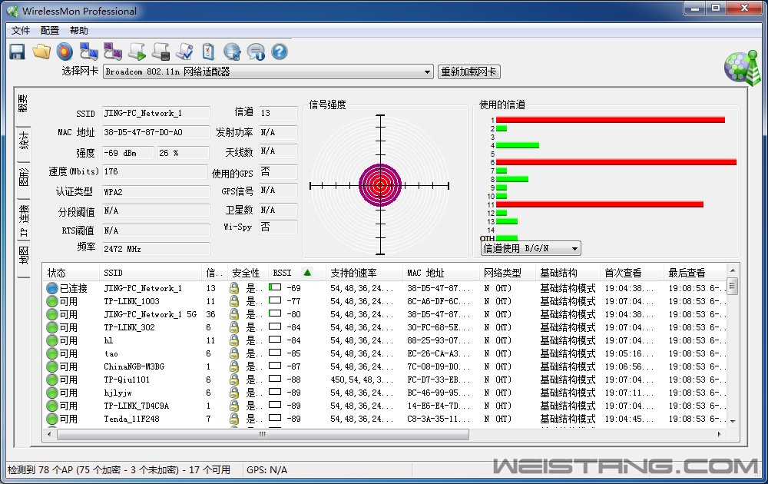Image resolution: width=768 pixels, height=484 pixels.
Task: Click the clipboard checklist icon
Action: [208, 51]
